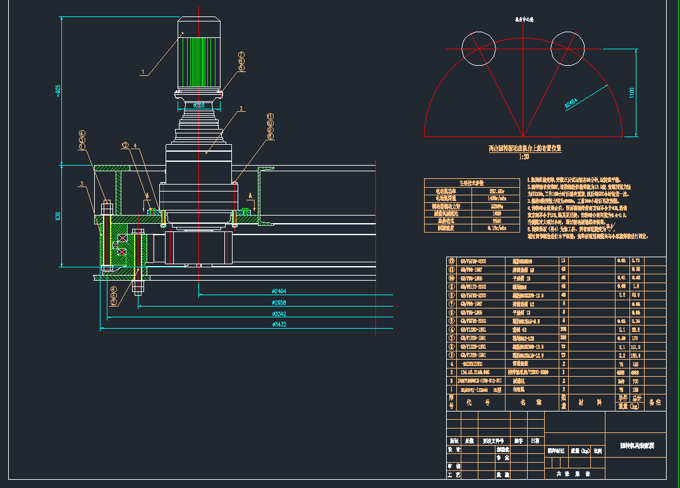Image resolution: width=680 pixels, height=488 pixels.
Task: Select the φ3432 diameter dimension text
Action: pyautogui.click(x=279, y=325)
